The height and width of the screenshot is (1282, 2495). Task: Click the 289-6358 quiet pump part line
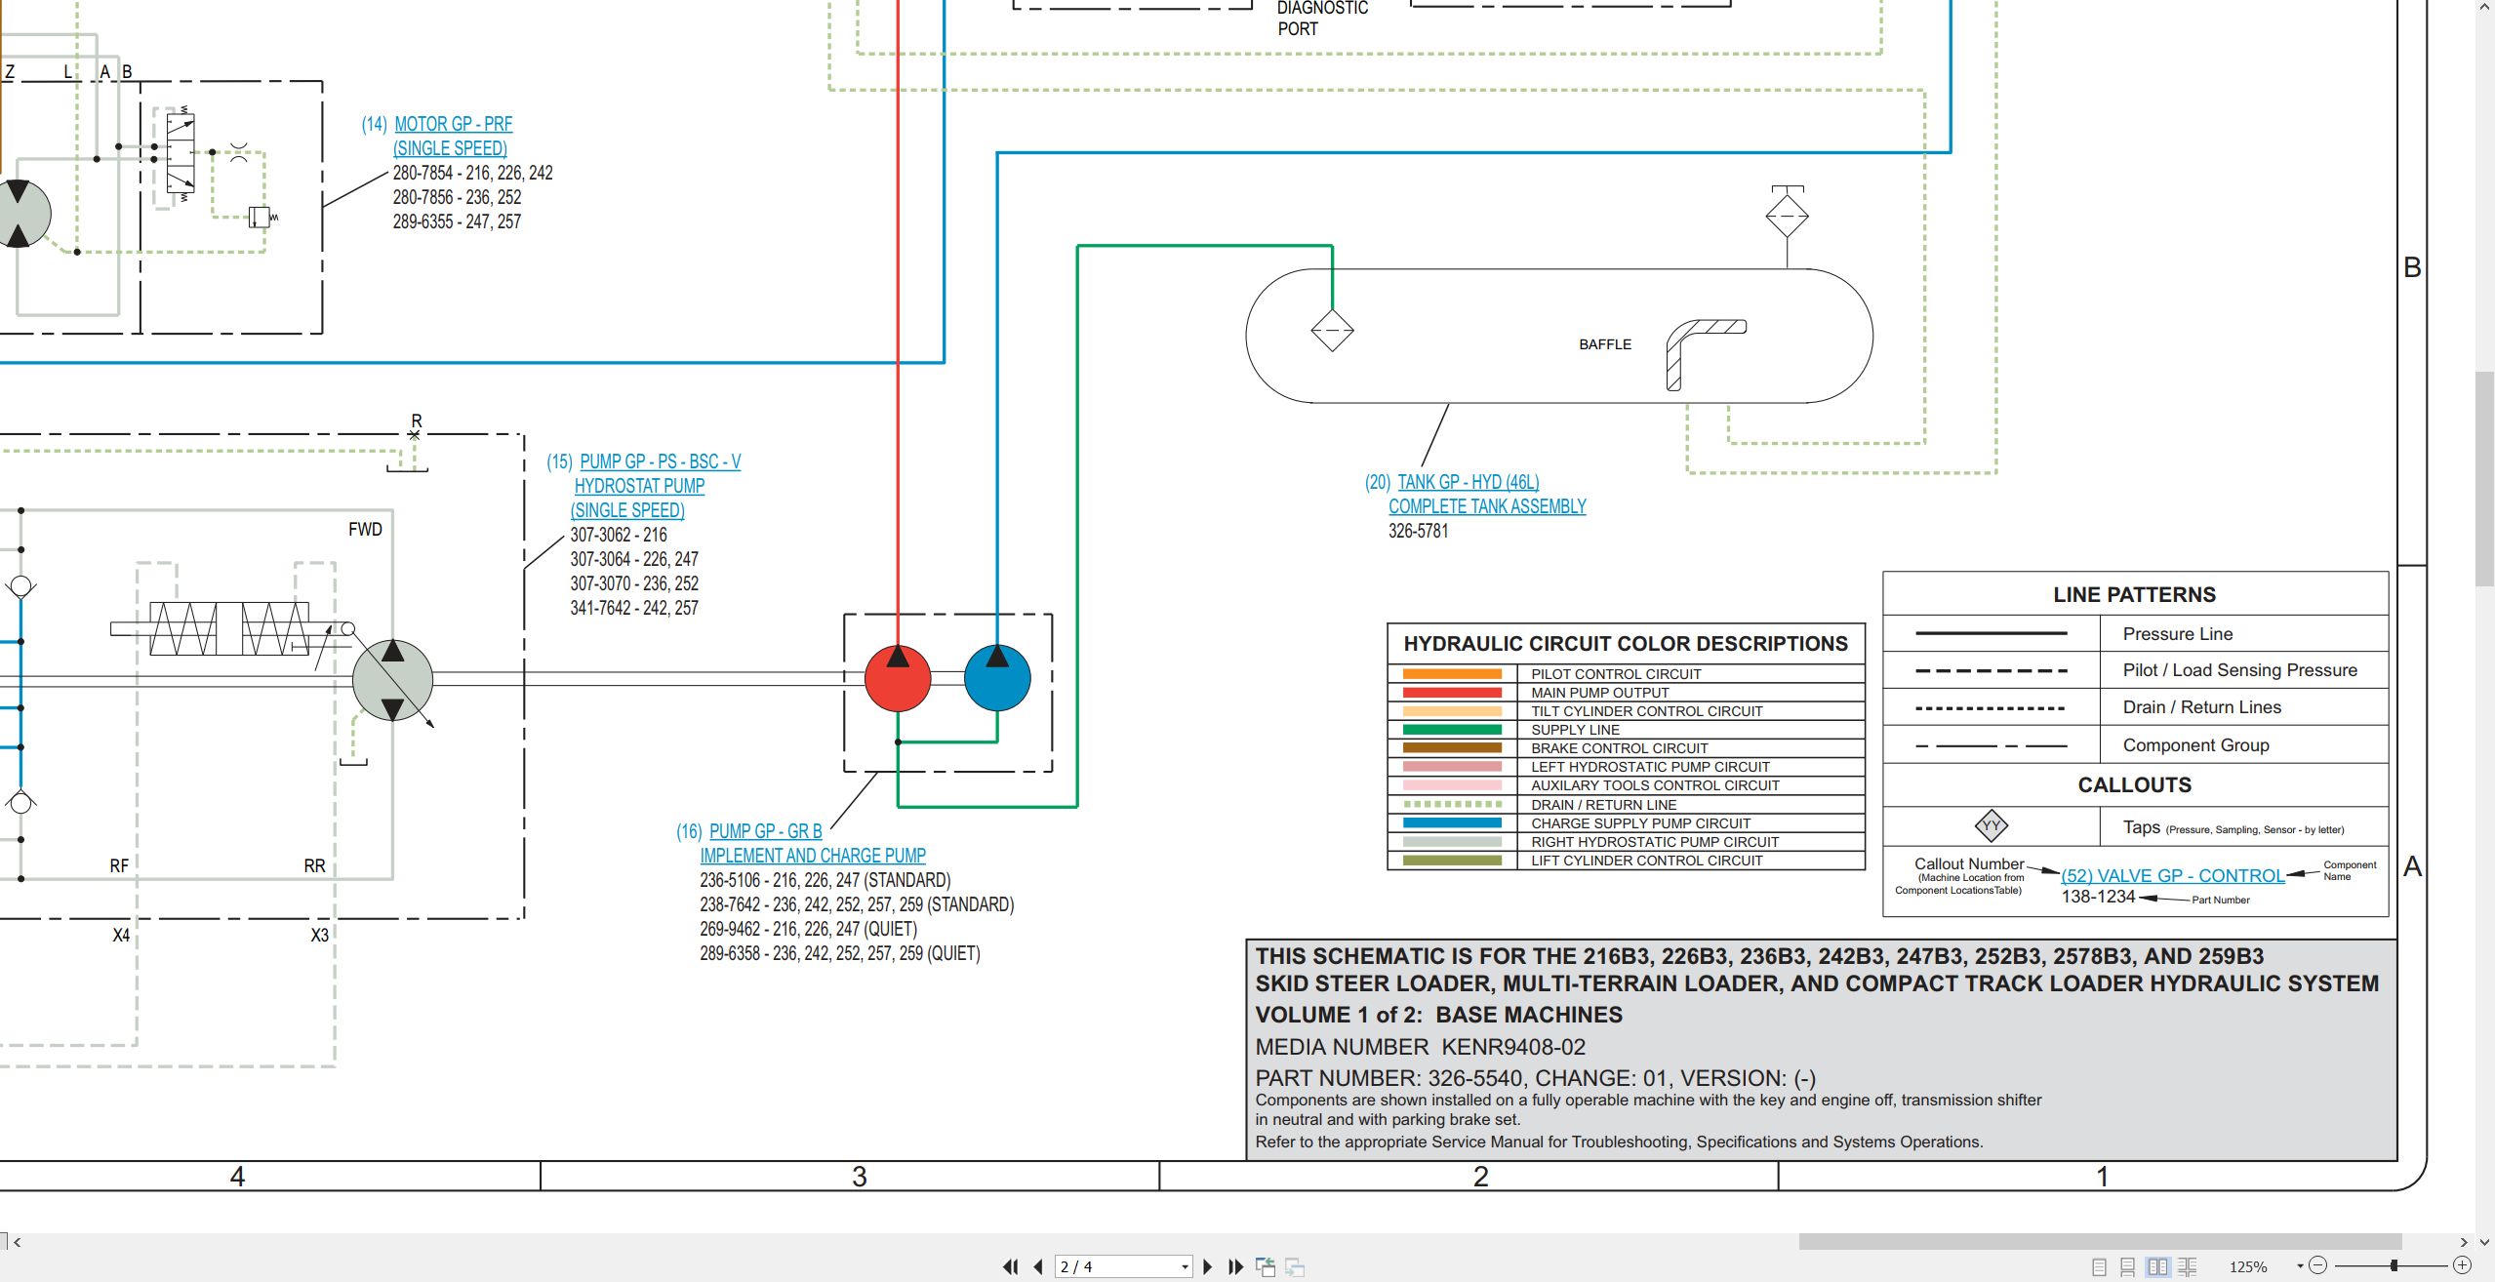[839, 953]
